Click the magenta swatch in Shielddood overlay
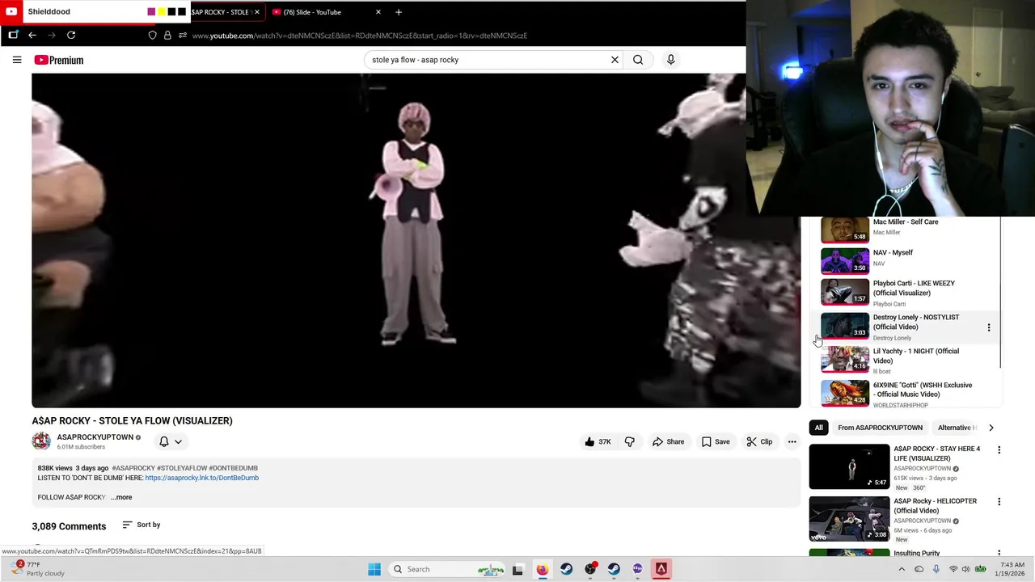The width and height of the screenshot is (1035, 582). 151,12
